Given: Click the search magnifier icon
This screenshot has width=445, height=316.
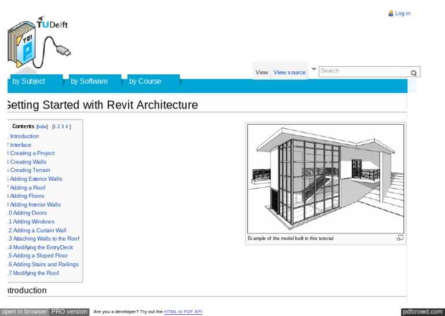Looking at the screenshot, I should (414, 73).
